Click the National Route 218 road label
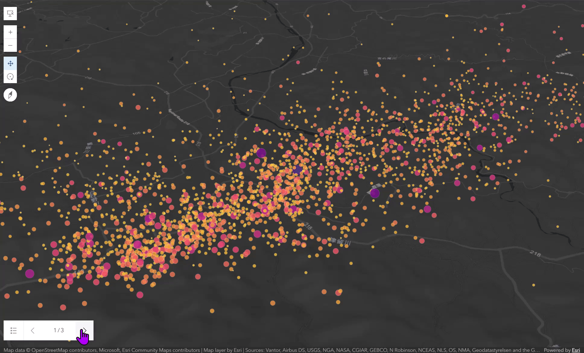This screenshot has width=584, height=353. point(179,117)
